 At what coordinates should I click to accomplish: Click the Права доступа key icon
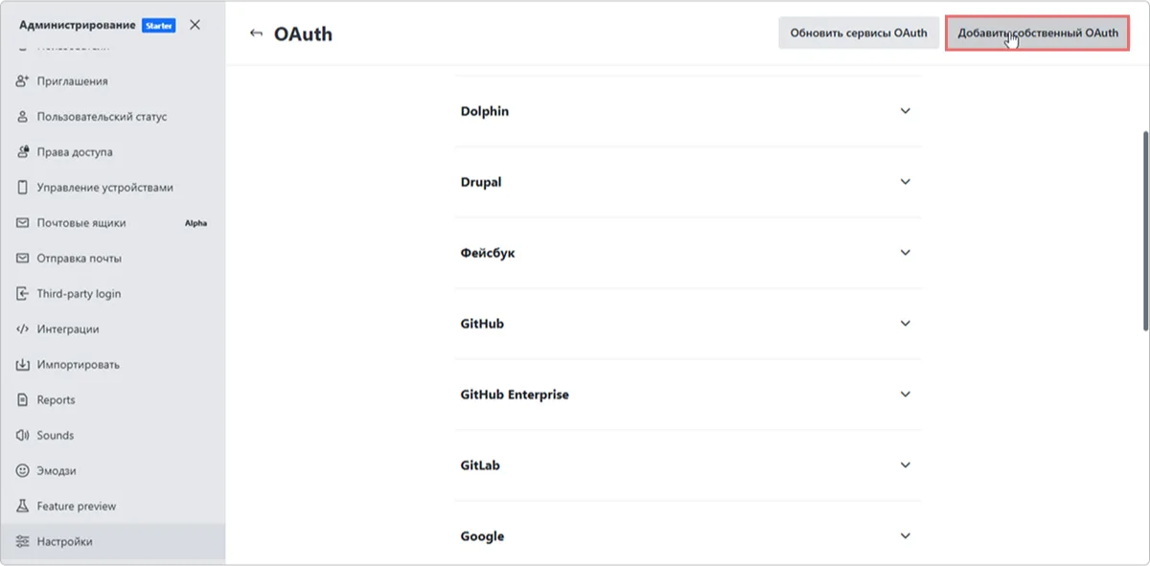22,152
